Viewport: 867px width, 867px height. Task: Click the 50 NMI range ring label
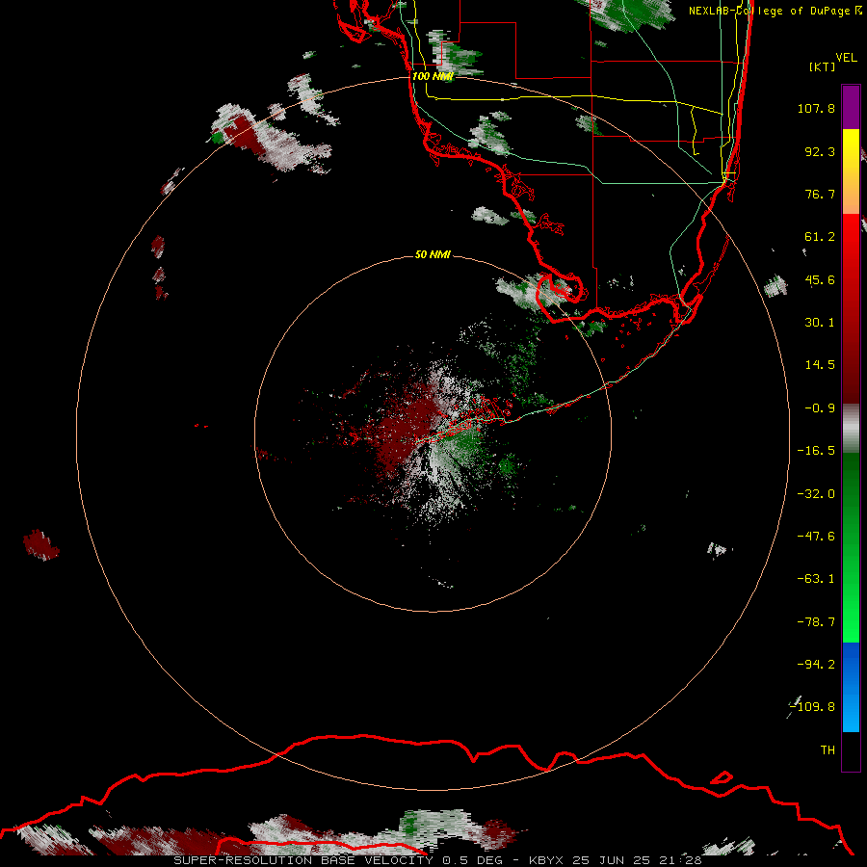point(433,254)
